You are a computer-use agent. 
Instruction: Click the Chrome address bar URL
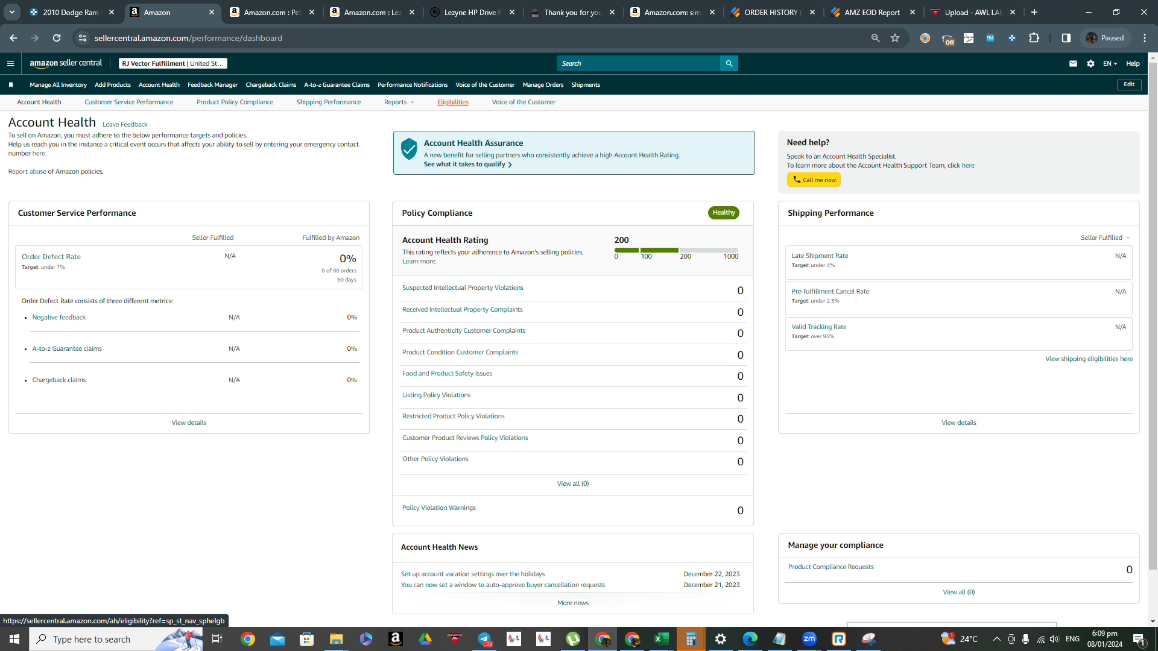point(188,38)
